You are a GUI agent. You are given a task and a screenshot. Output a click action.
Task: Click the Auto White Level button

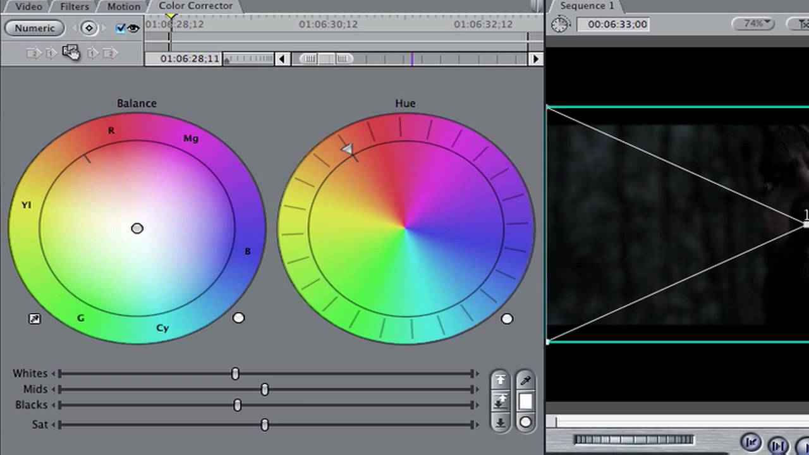point(501,380)
